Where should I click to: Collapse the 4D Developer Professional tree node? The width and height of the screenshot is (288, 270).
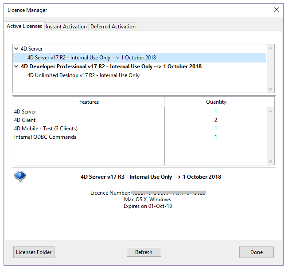pyautogui.click(x=16, y=67)
